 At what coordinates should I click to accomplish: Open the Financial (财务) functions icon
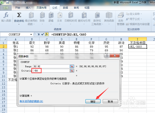click(x=42, y=15)
